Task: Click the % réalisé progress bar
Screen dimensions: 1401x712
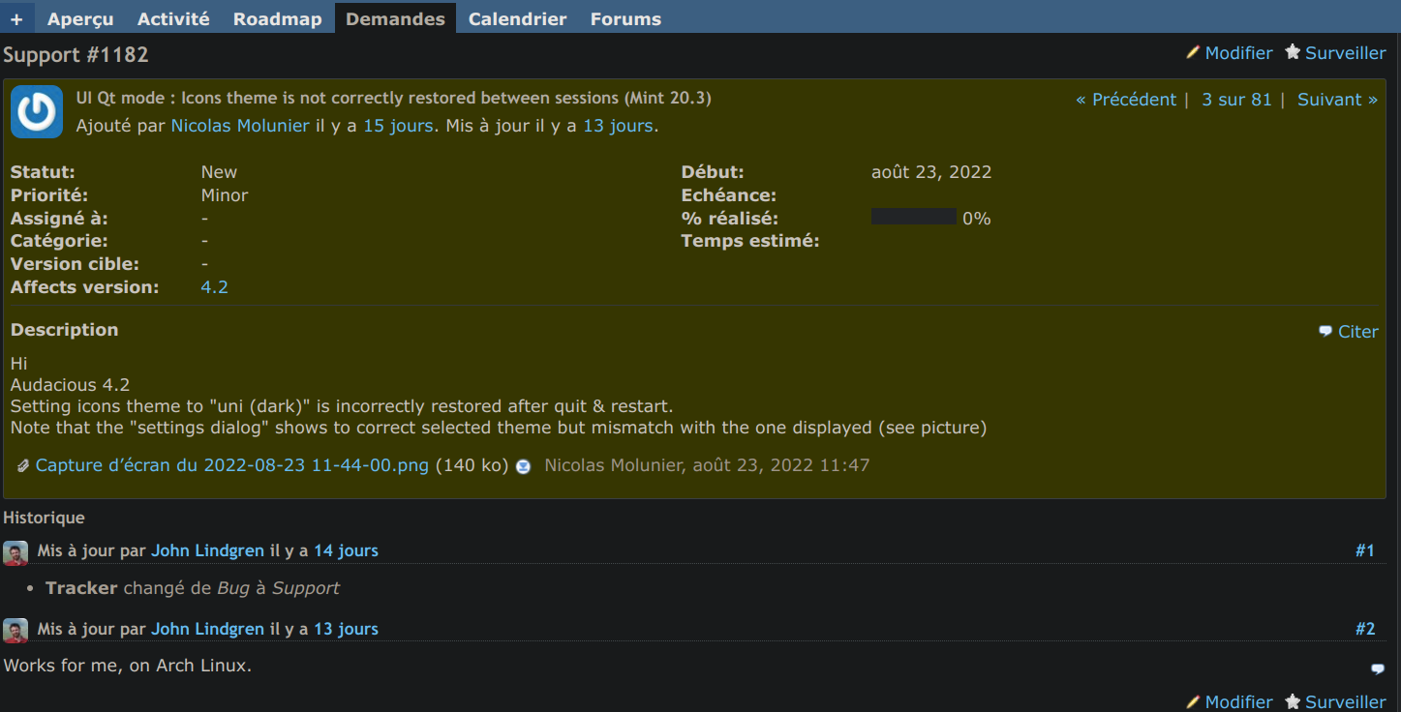Action: coord(914,218)
